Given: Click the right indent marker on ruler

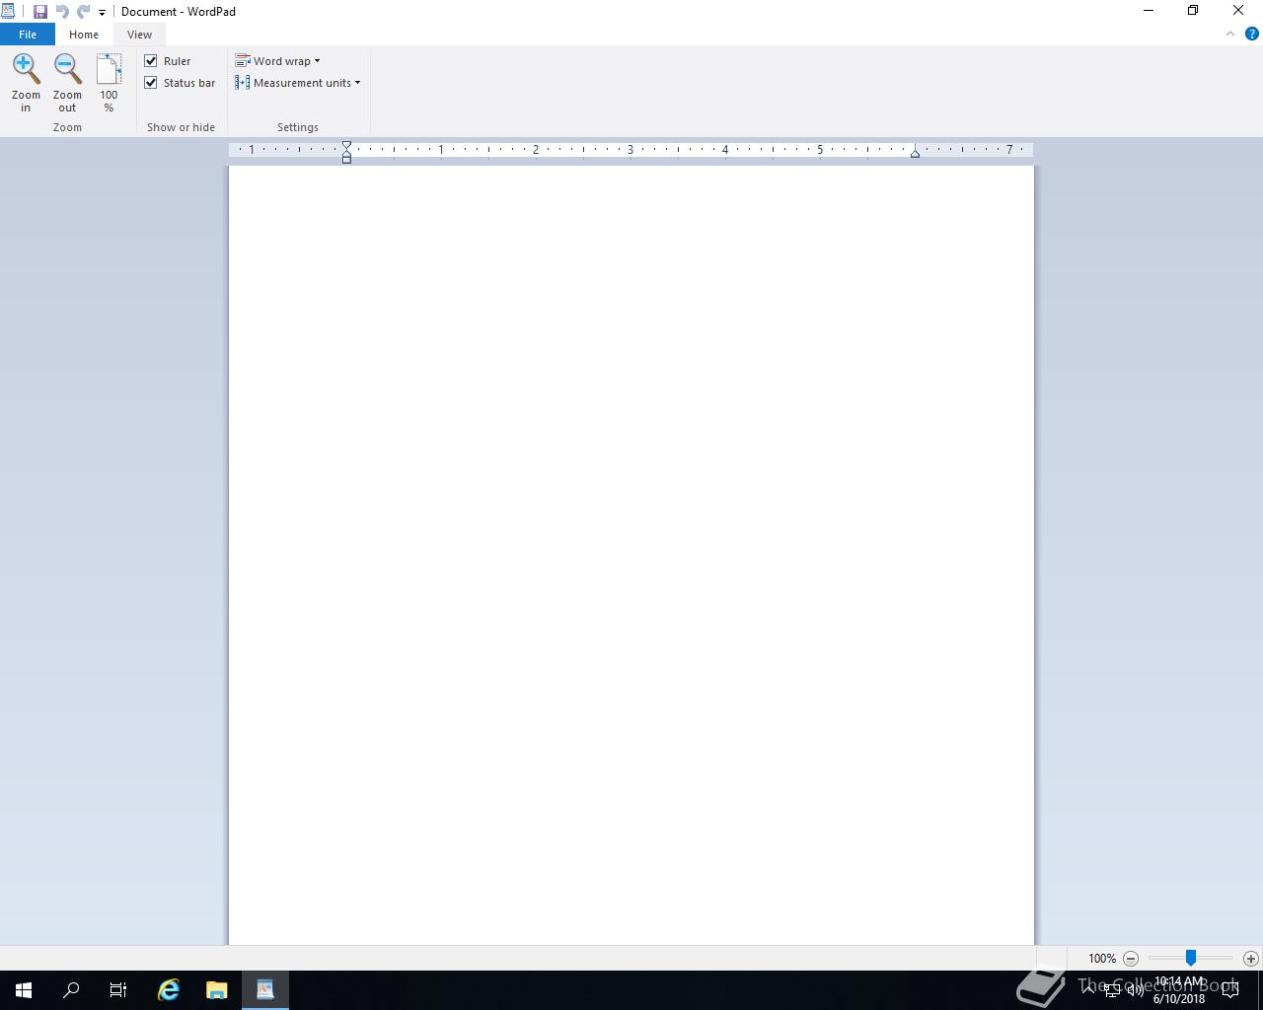Looking at the screenshot, I should point(915,154).
